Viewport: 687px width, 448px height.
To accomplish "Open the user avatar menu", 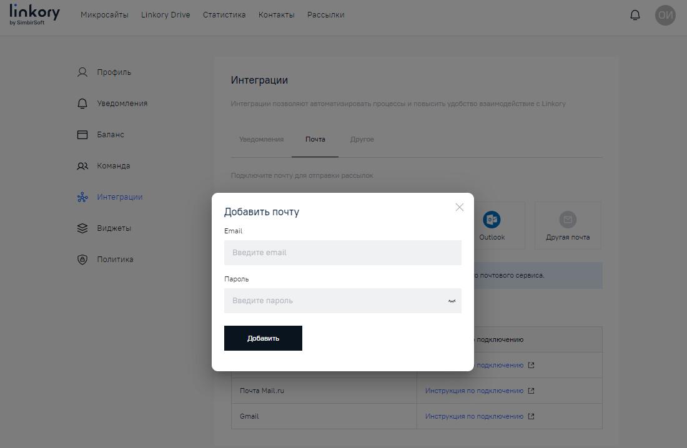I will [665, 15].
